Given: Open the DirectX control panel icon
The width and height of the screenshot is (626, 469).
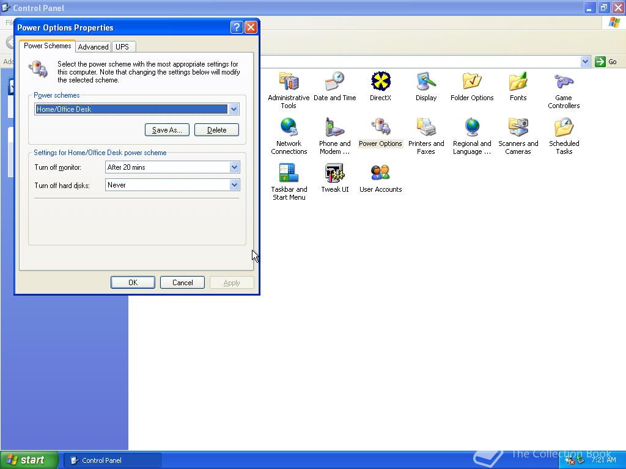Looking at the screenshot, I should point(380,86).
